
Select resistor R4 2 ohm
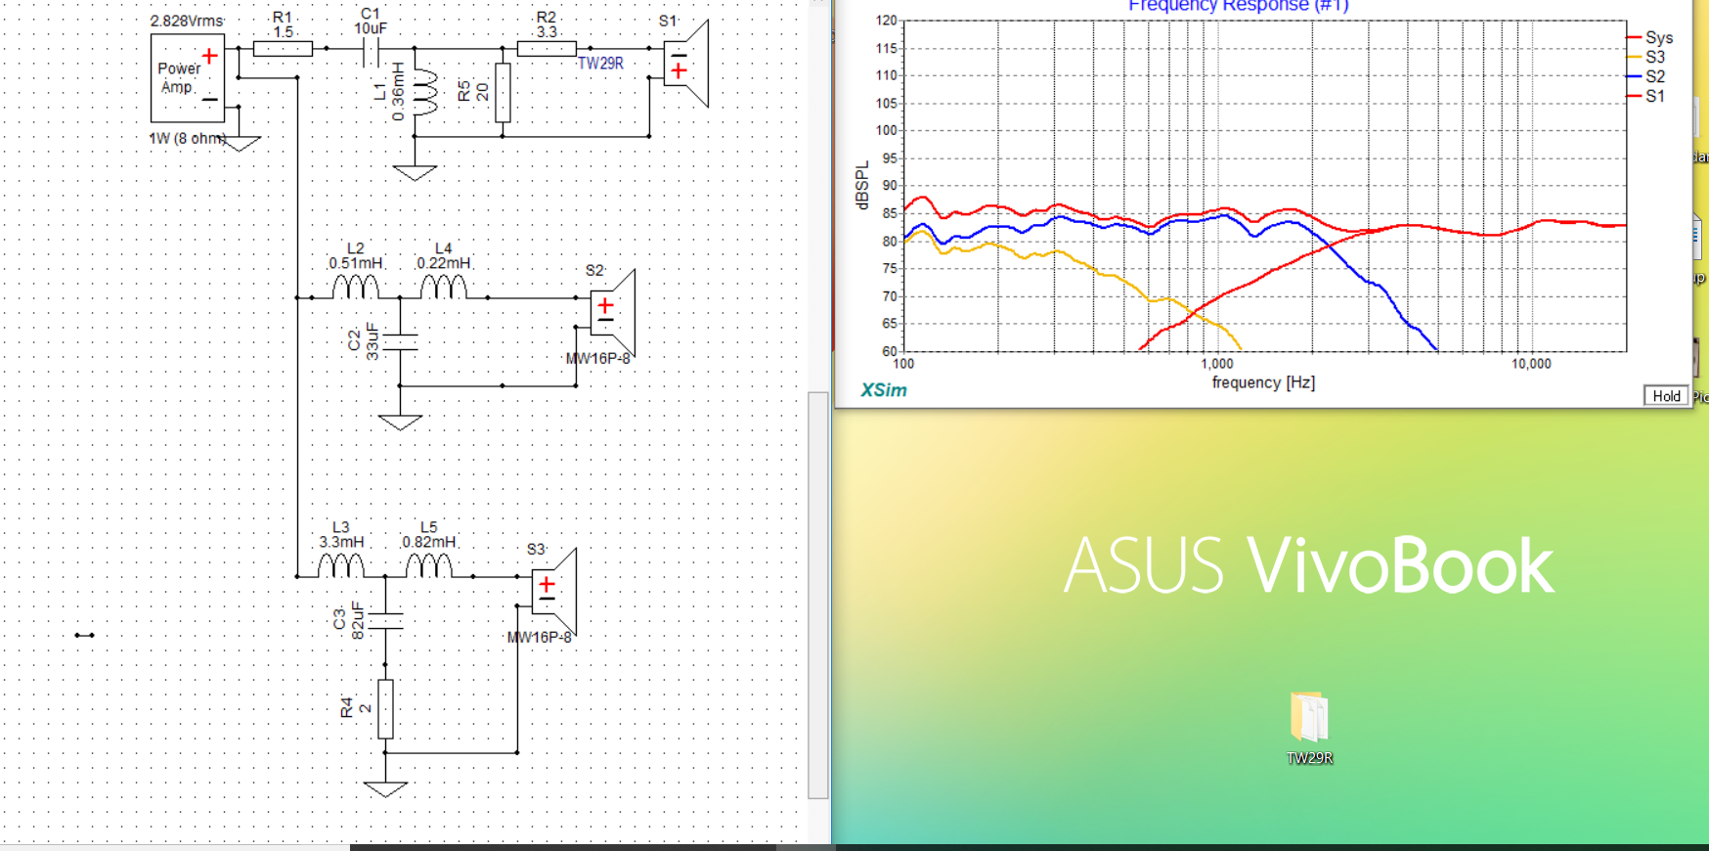click(x=385, y=708)
